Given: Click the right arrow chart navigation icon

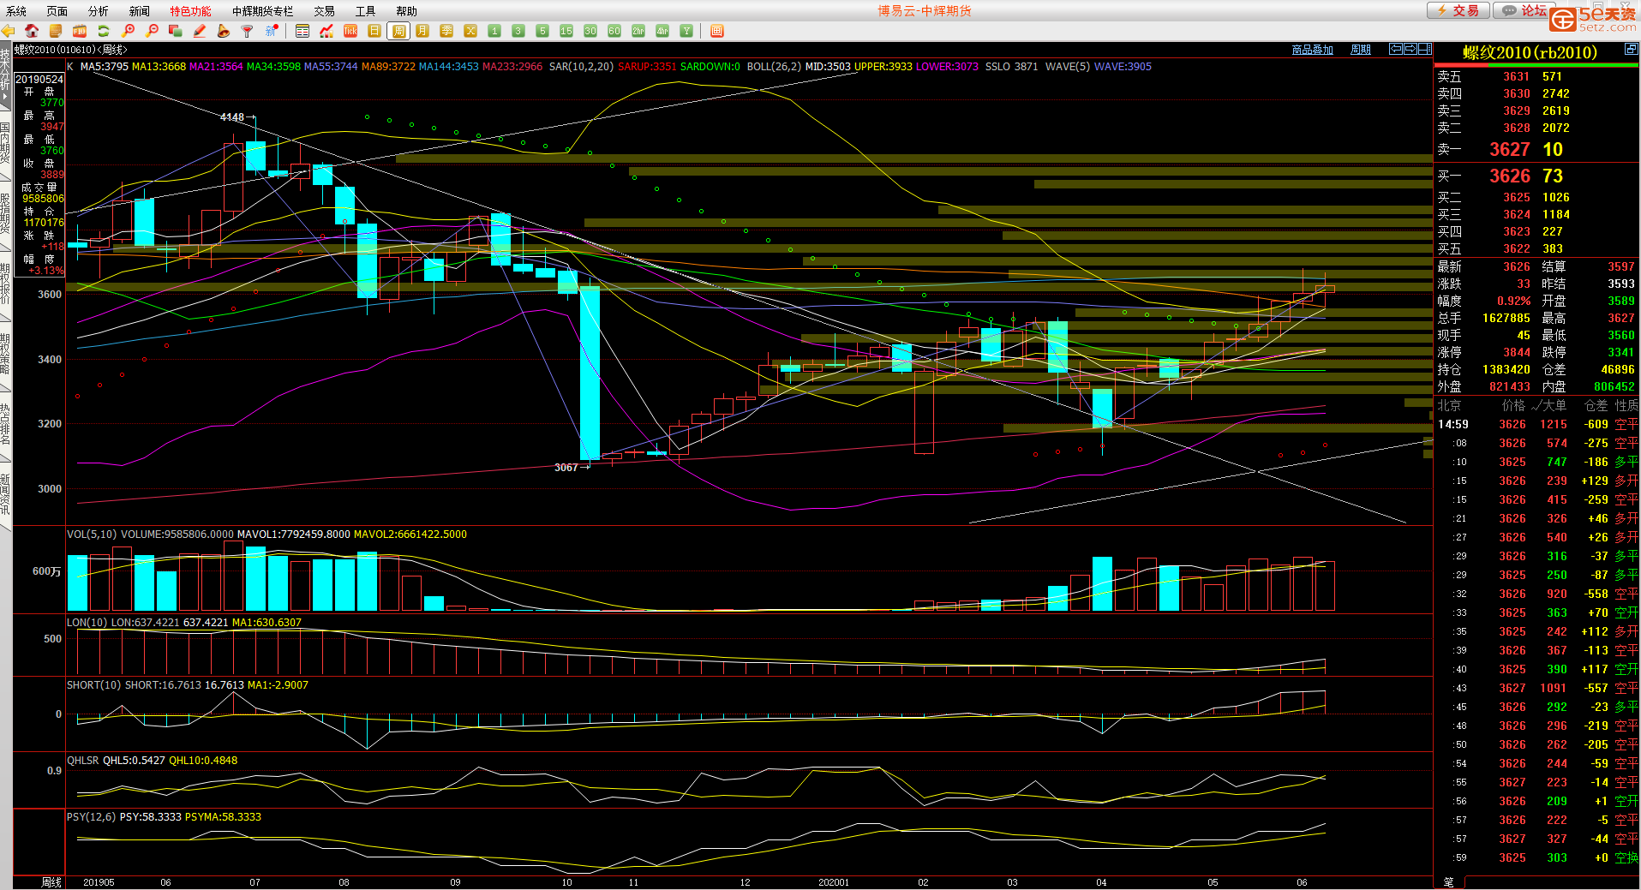Looking at the screenshot, I should (1410, 49).
